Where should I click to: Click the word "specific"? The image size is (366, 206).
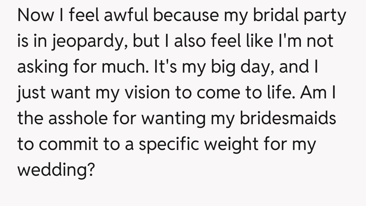click(x=171, y=144)
